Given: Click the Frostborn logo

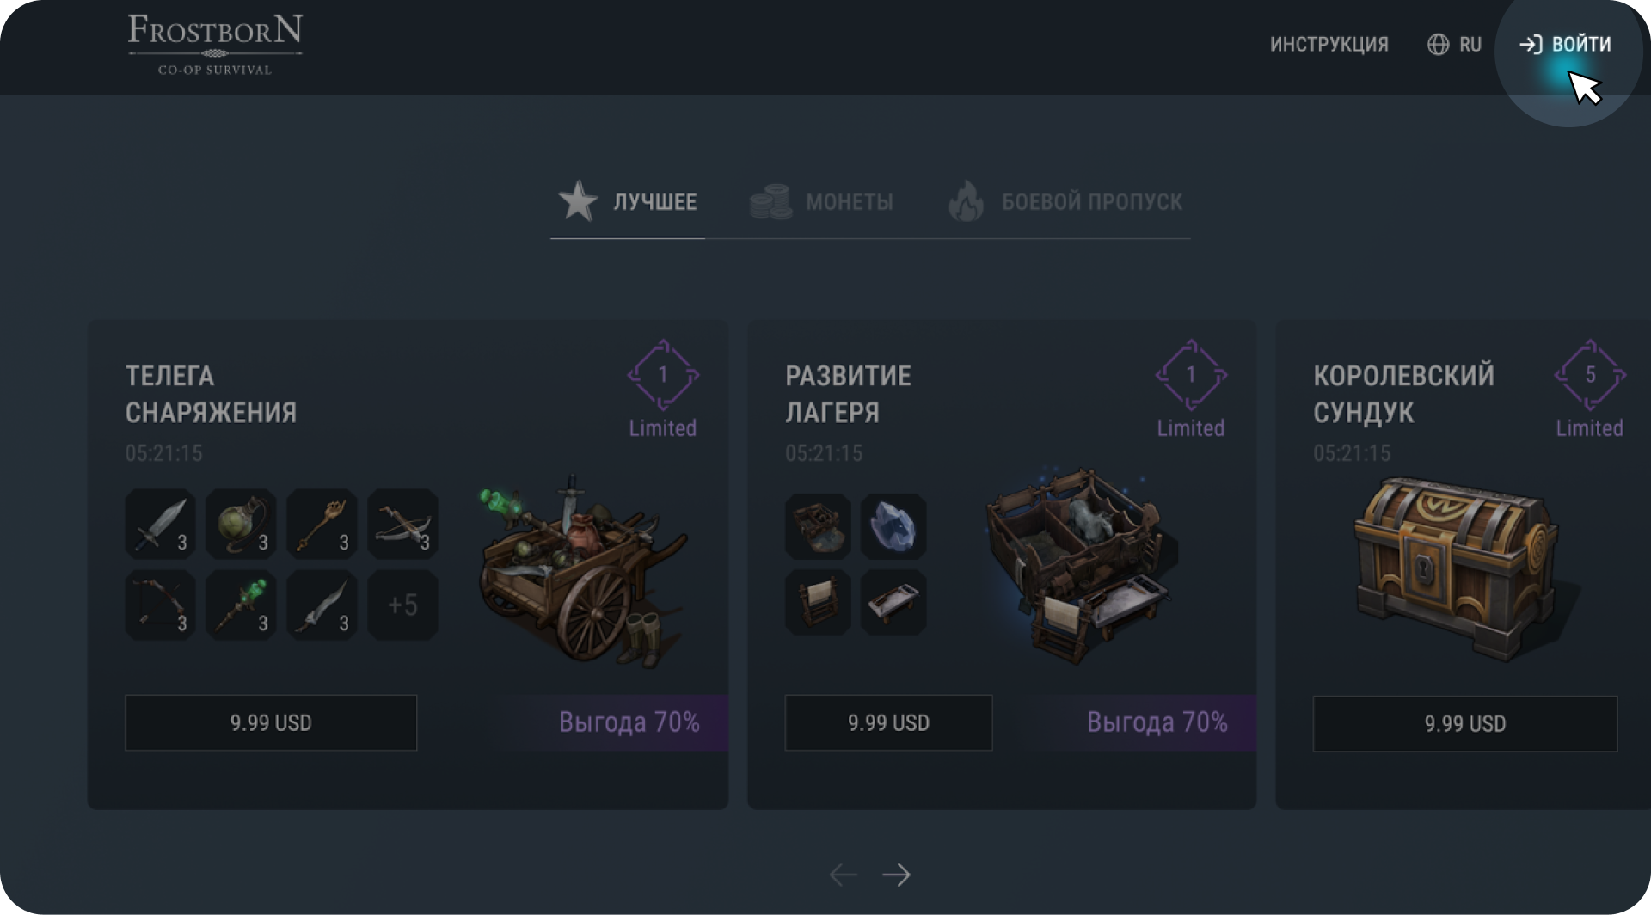Looking at the screenshot, I should click(215, 45).
